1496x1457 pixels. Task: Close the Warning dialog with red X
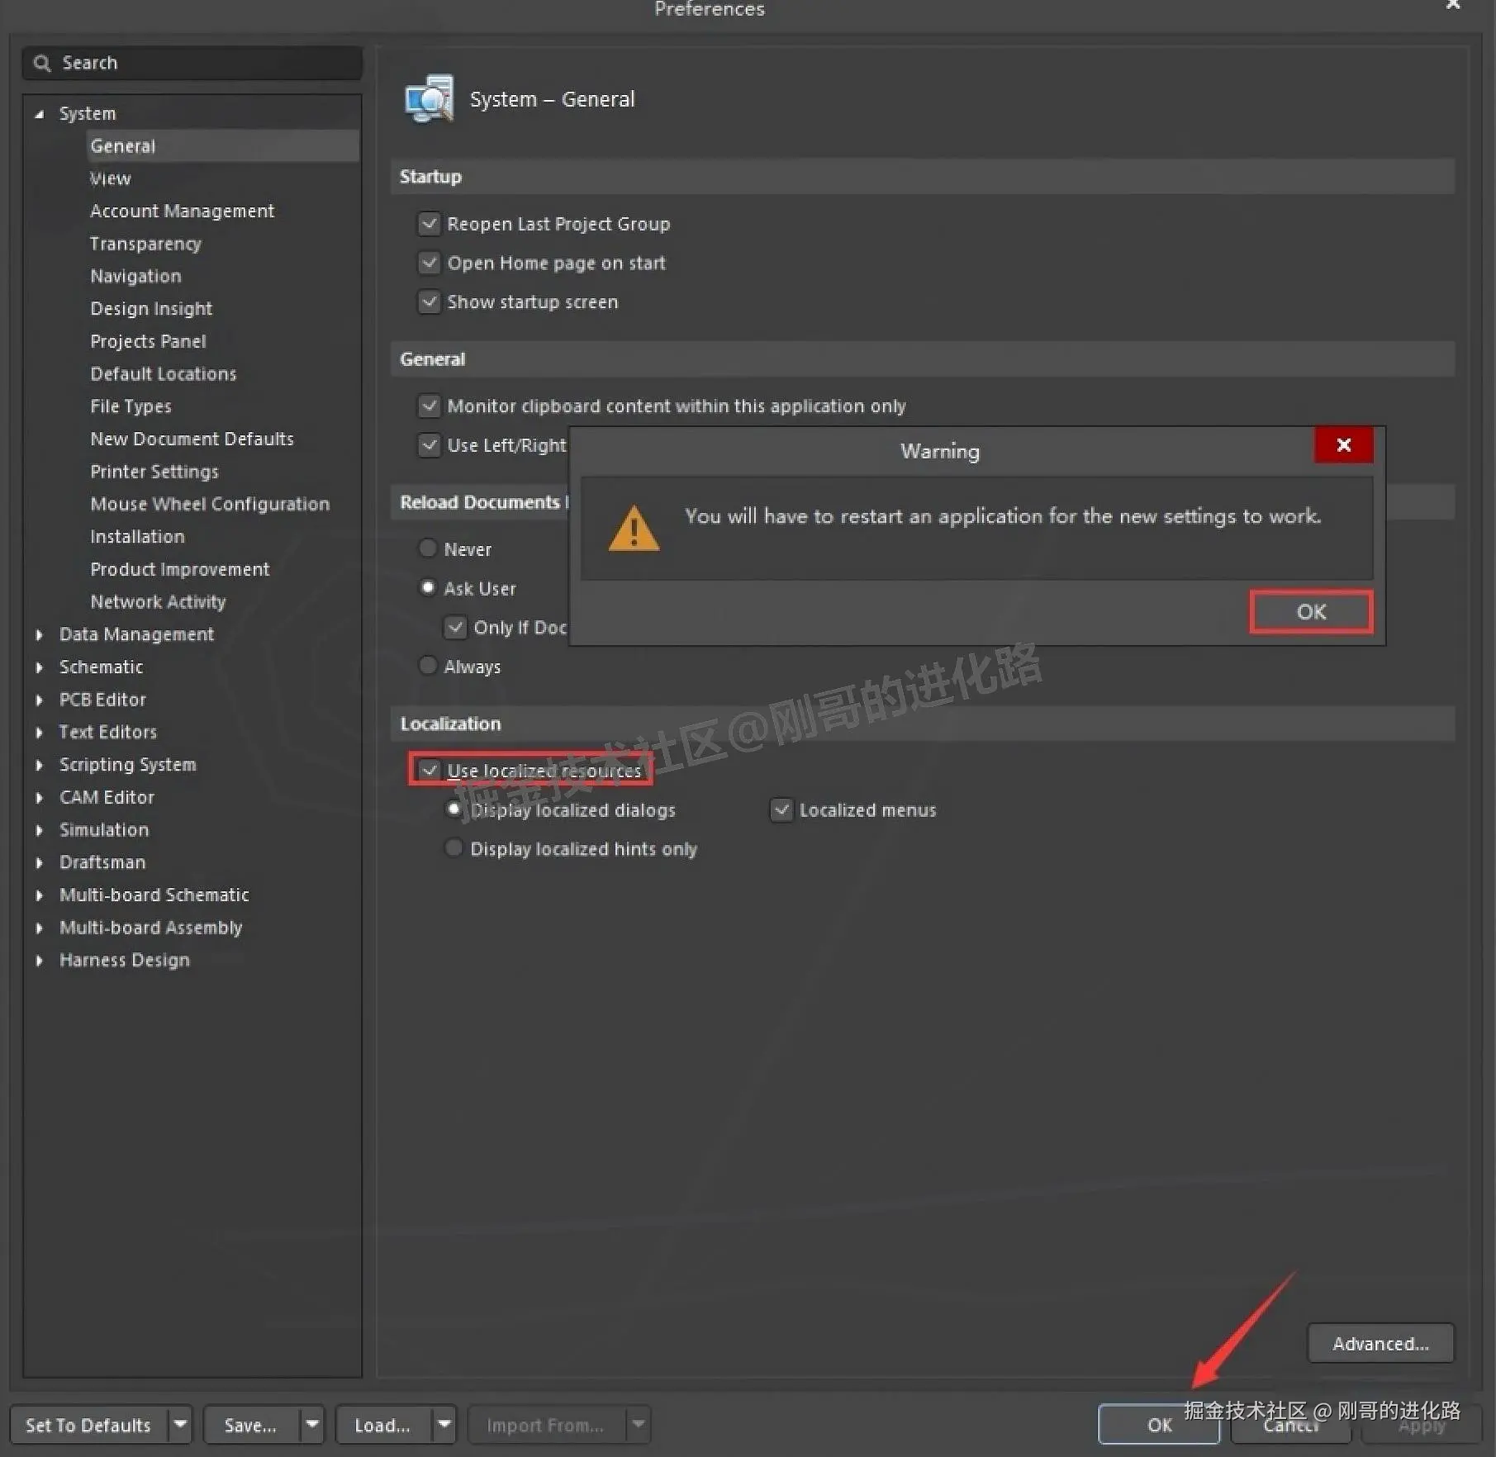1344,445
